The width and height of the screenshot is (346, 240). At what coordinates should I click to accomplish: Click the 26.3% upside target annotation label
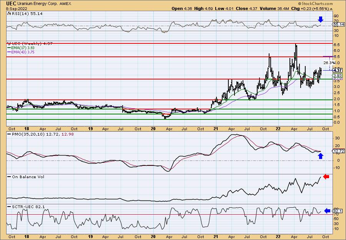click(x=329, y=63)
